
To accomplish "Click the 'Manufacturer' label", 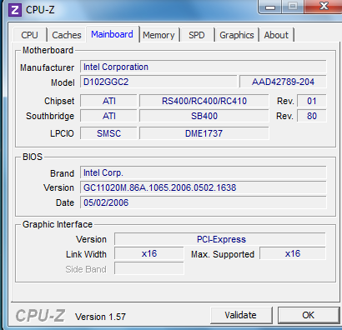I will 47,67.
